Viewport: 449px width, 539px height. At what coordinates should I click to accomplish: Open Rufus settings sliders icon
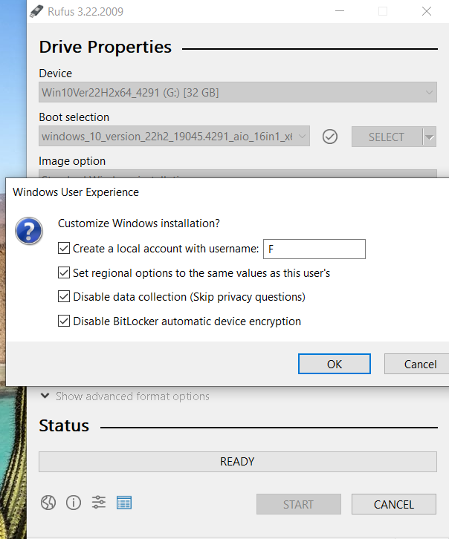[x=99, y=502]
